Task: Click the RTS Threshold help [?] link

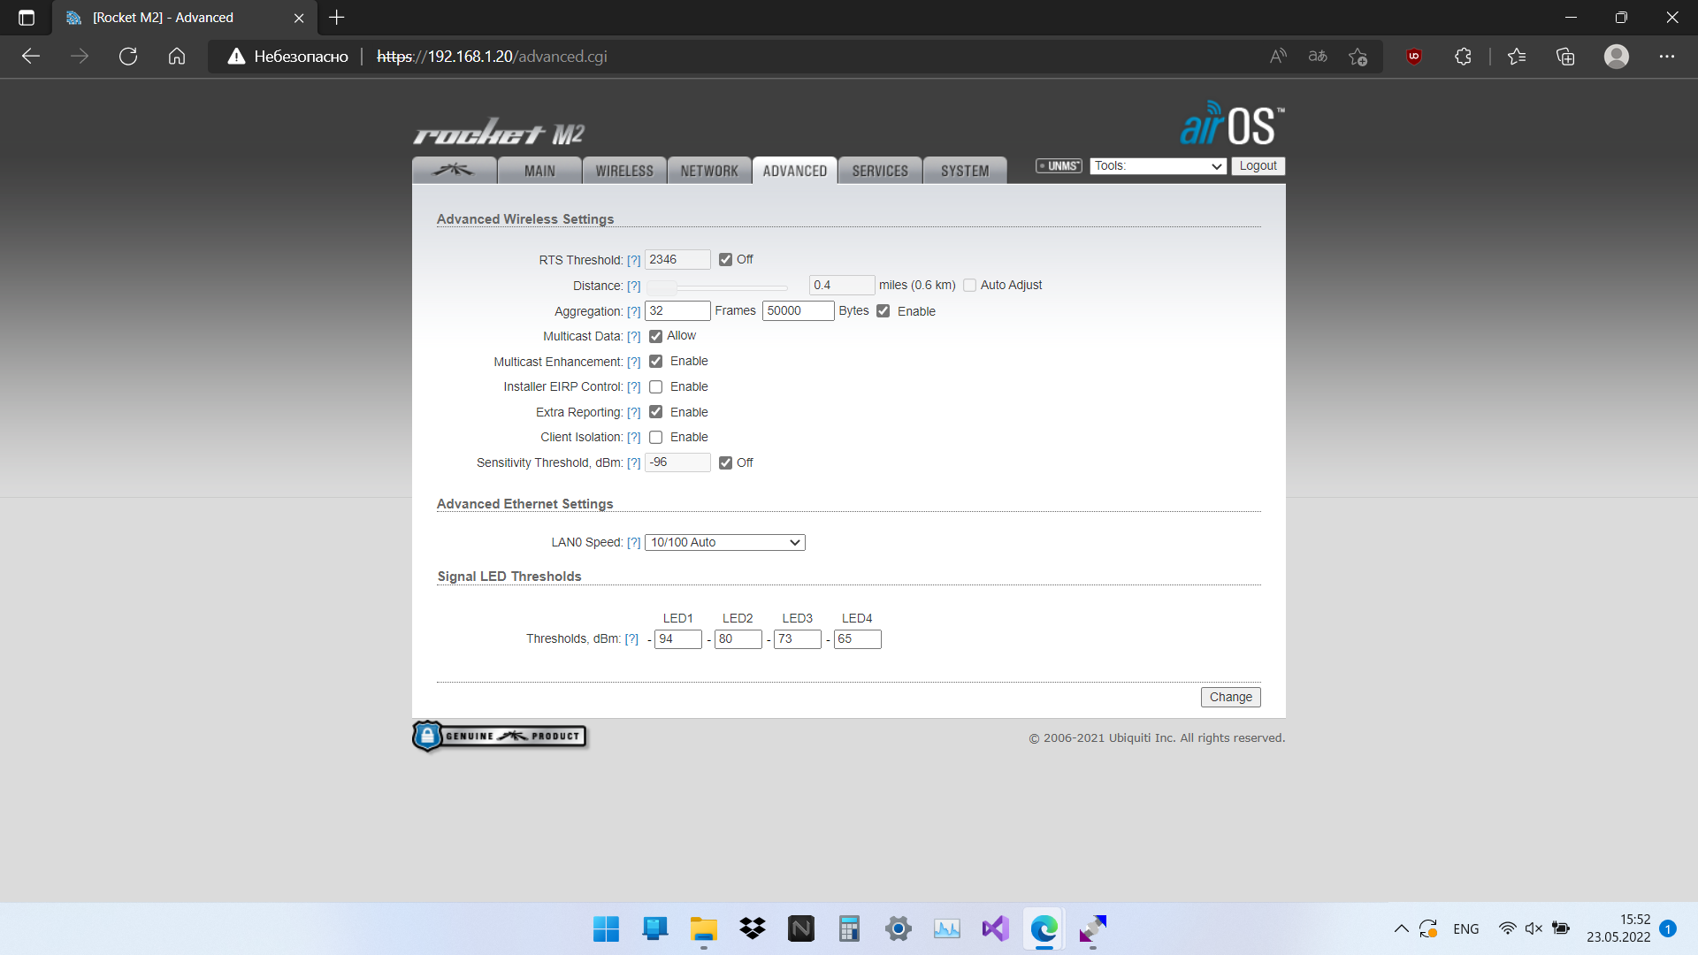Action: [x=633, y=260]
